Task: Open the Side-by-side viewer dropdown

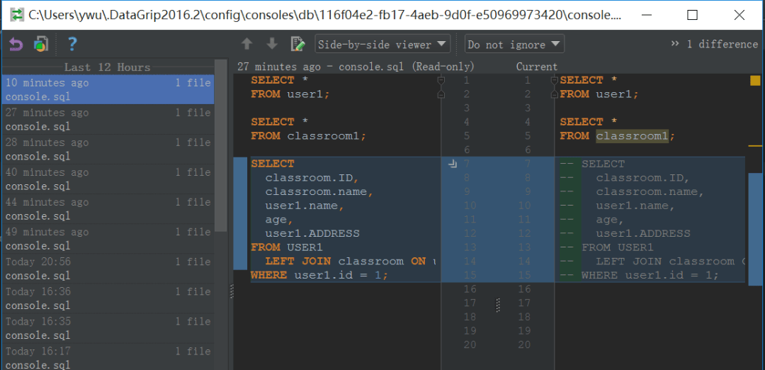Action: click(382, 44)
